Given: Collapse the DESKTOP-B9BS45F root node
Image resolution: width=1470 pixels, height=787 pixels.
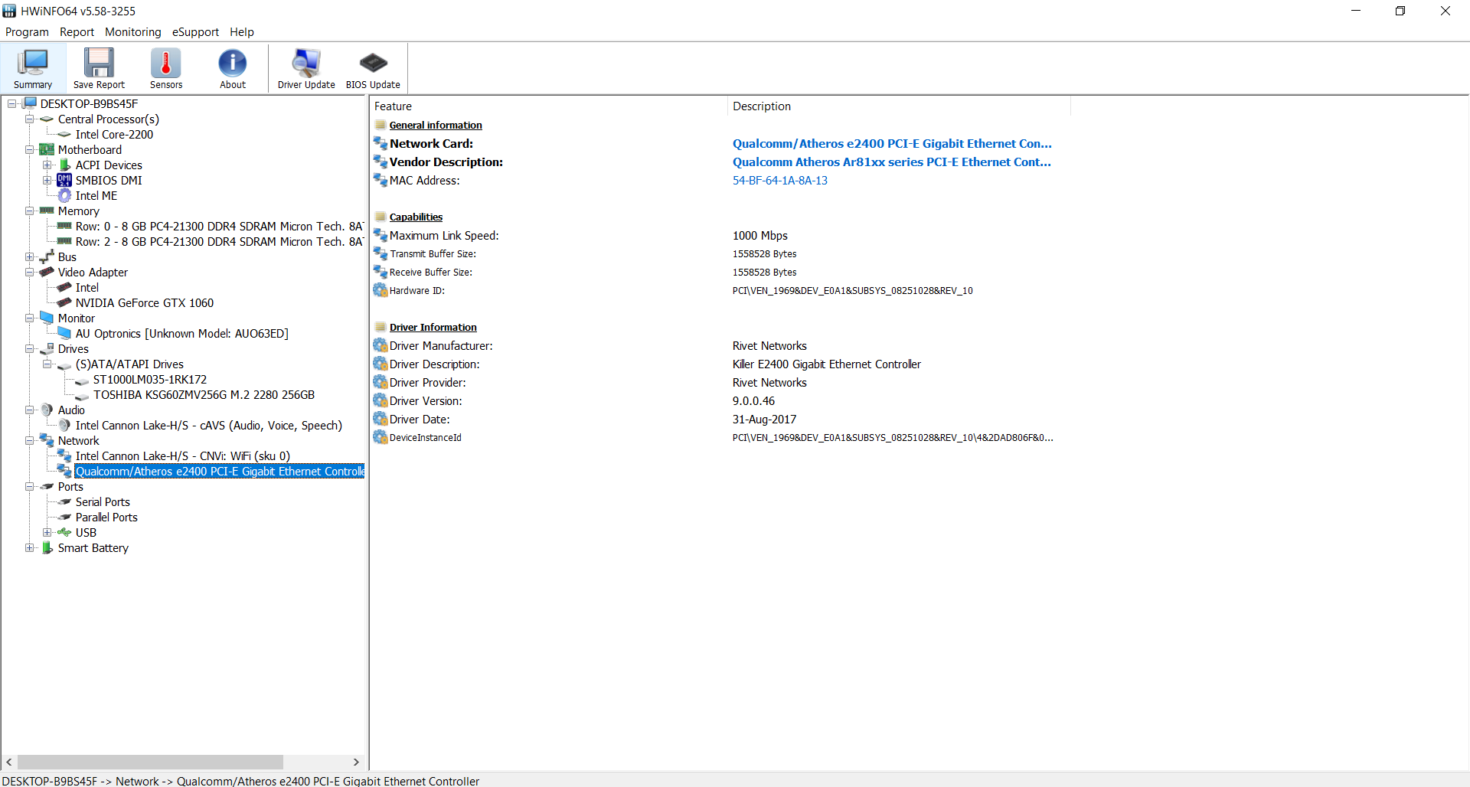Looking at the screenshot, I should tap(12, 103).
